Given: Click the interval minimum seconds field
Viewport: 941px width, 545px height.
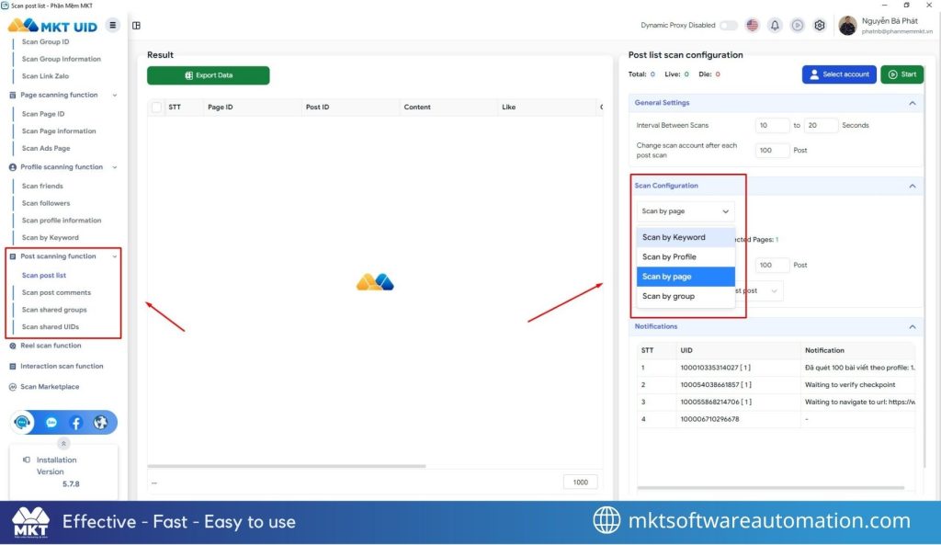Looking at the screenshot, I should [x=772, y=125].
